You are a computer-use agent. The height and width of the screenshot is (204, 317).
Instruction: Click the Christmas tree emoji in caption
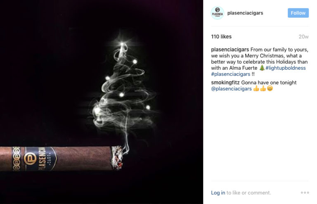262,68
